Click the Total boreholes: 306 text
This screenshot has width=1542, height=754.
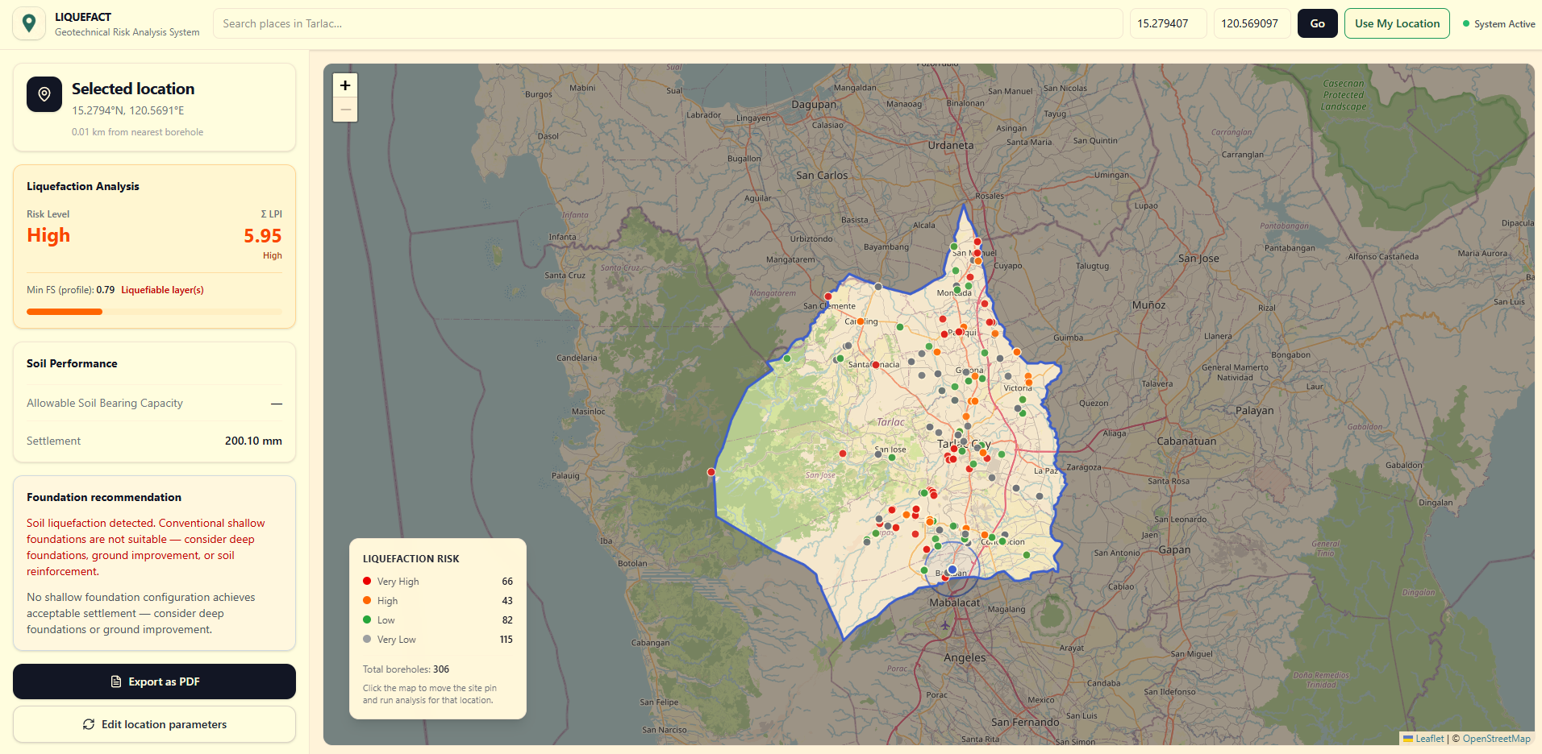[406, 669]
